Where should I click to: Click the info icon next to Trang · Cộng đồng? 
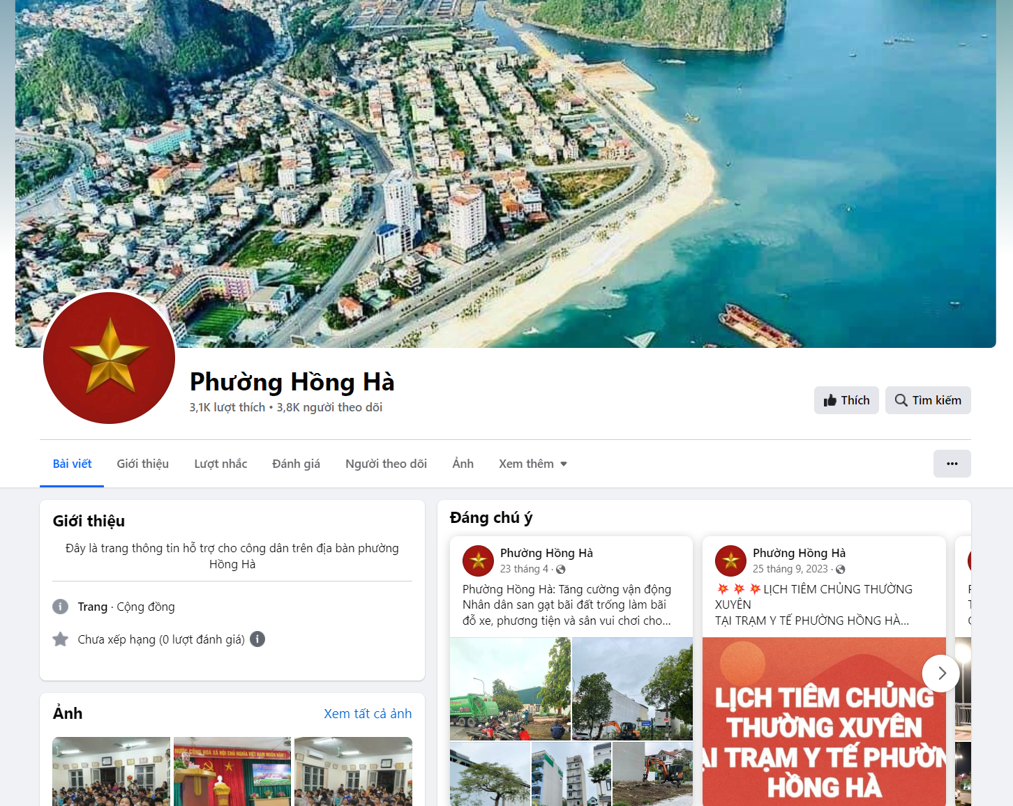pyautogui.click(x=61, y=607)
